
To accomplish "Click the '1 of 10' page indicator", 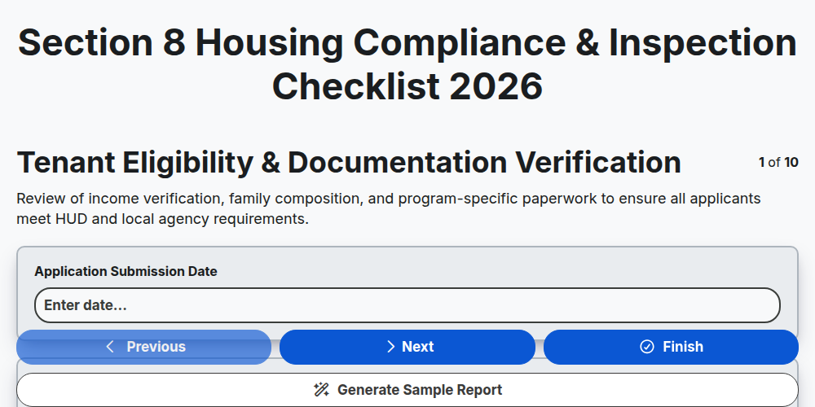I will (x=778, y=163).
